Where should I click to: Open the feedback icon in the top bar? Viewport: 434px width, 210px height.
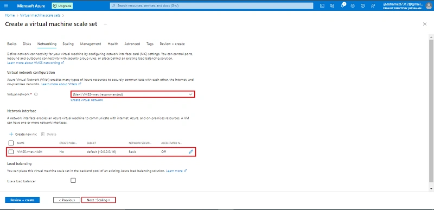[x=373, y=6]
